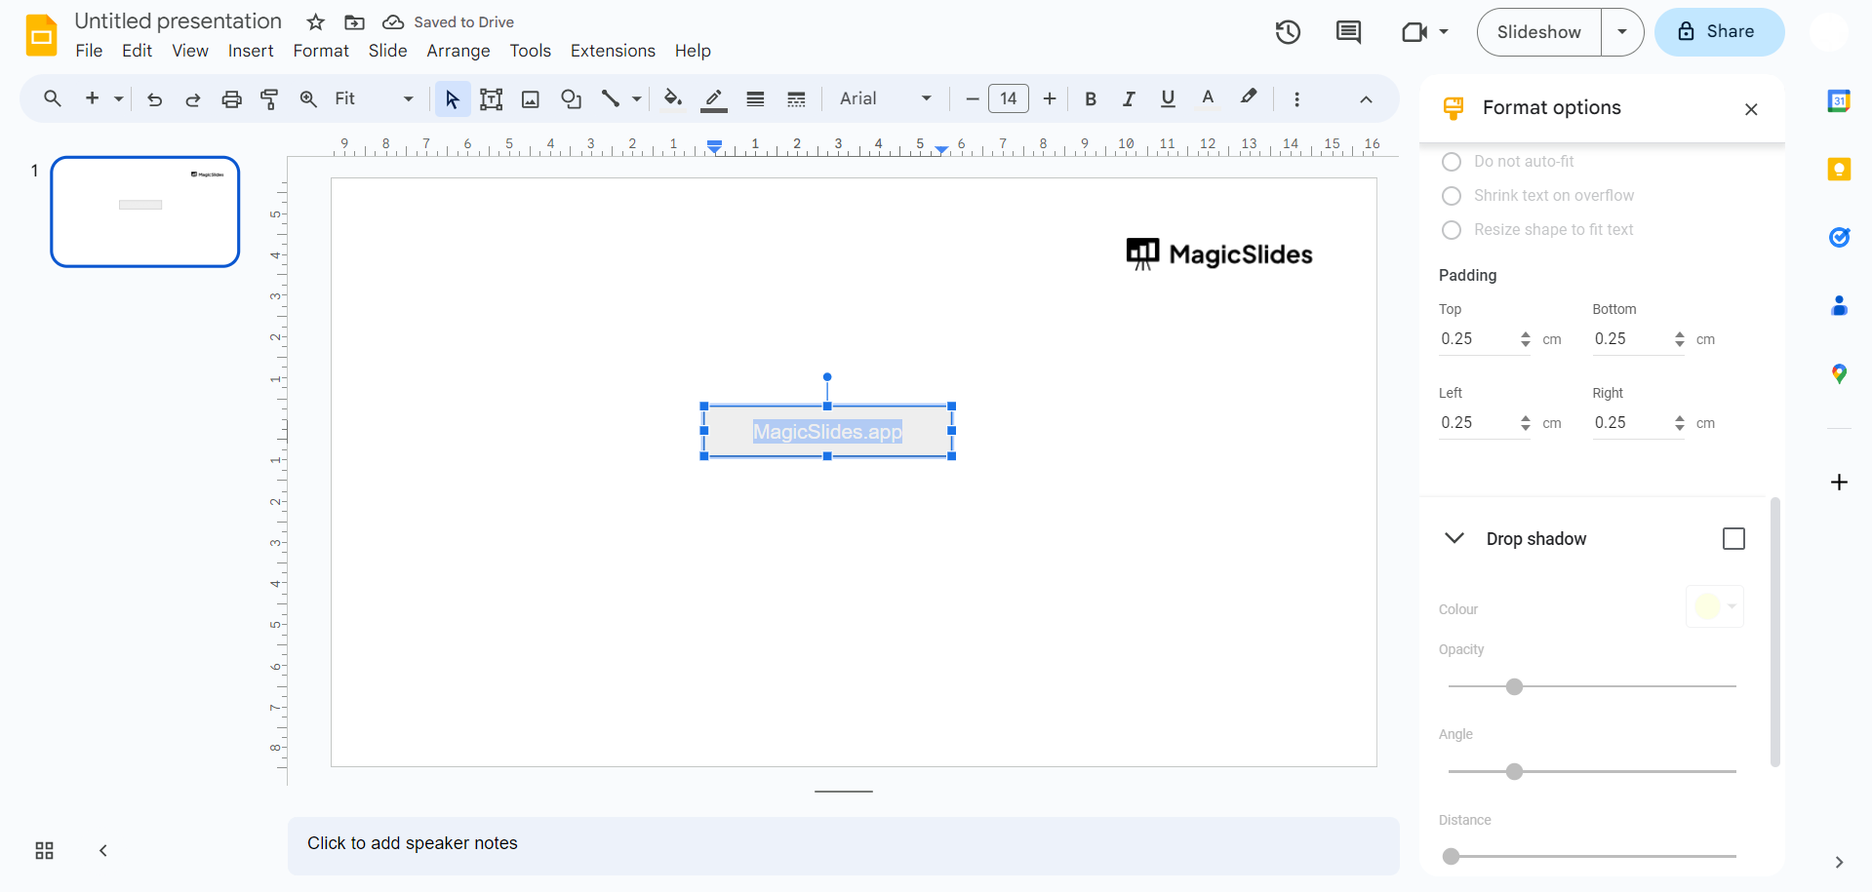Move presentation to a folder

pos(355,22)
